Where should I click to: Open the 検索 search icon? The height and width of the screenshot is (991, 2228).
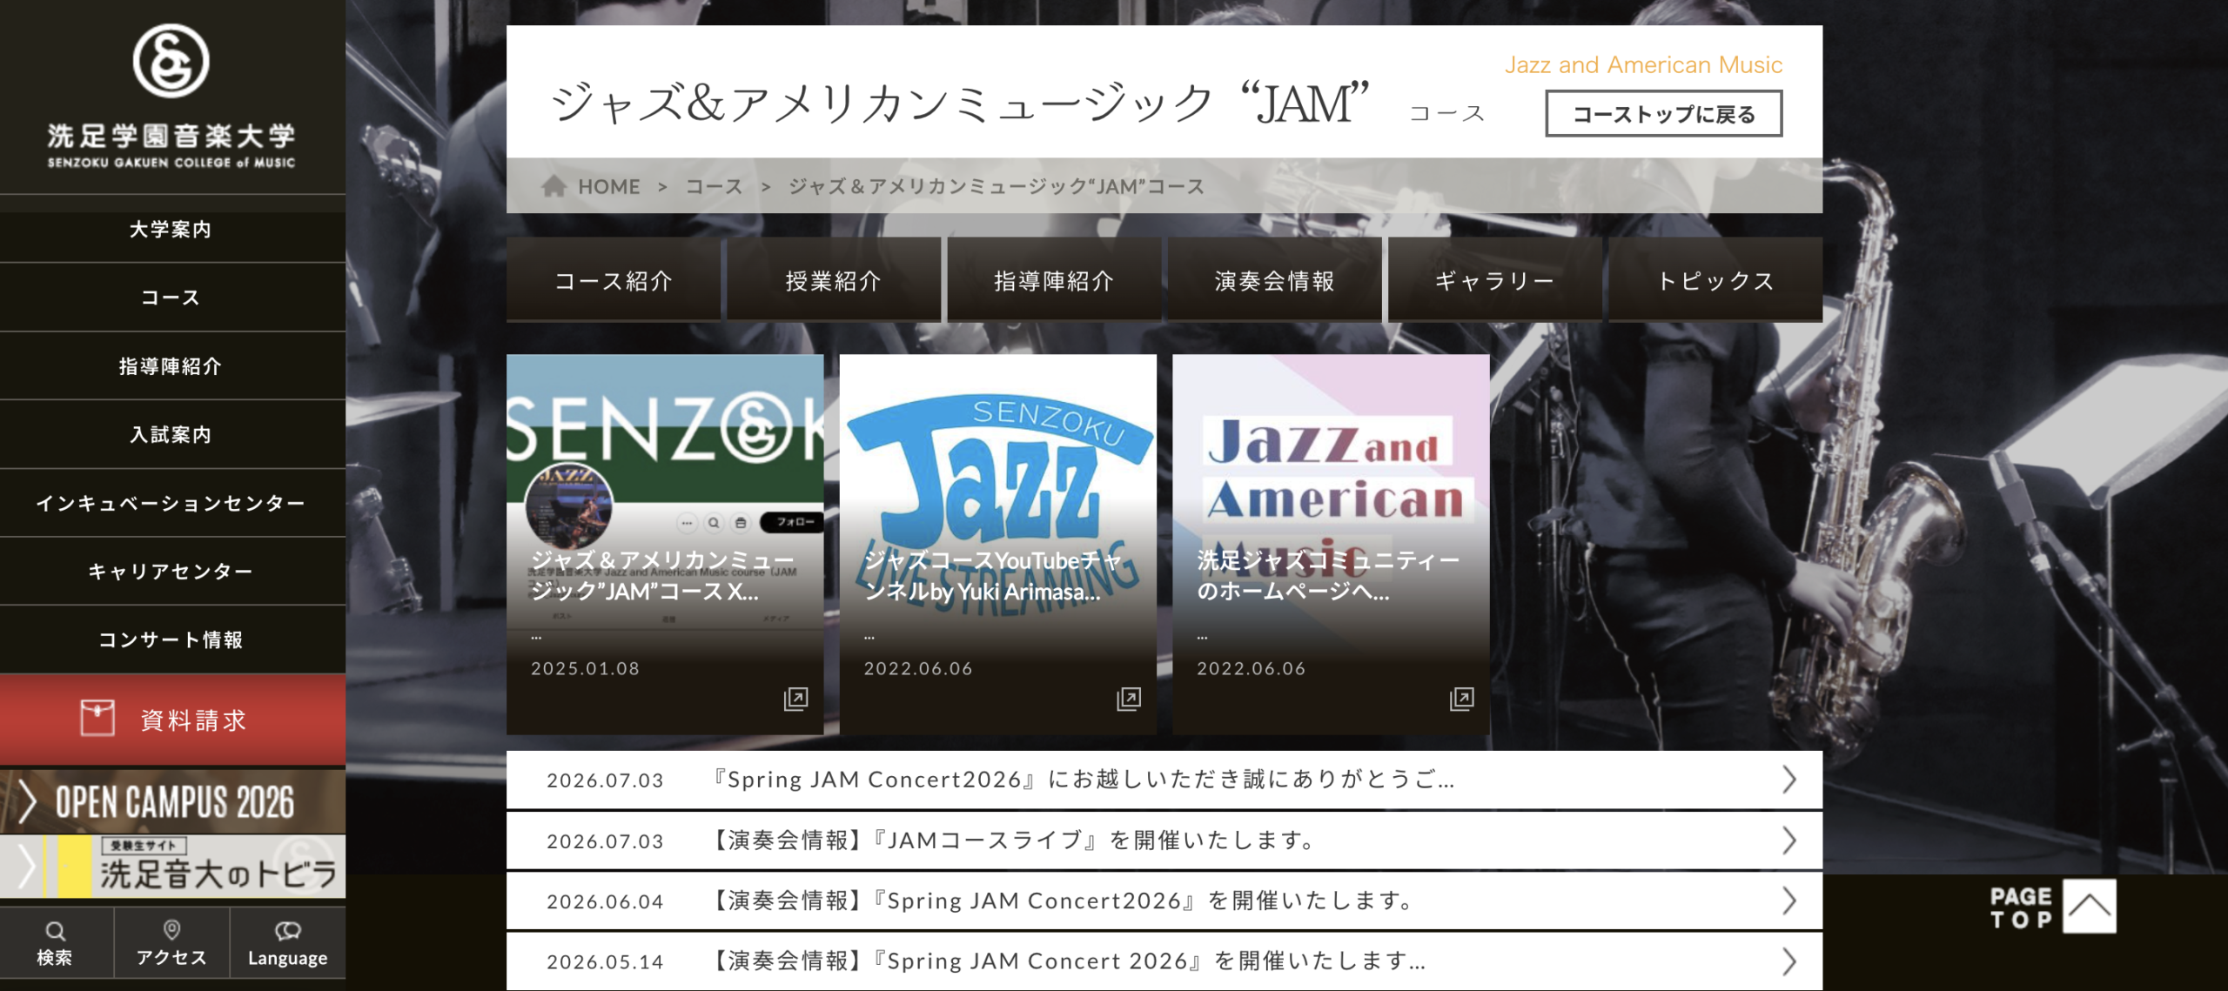55,931
